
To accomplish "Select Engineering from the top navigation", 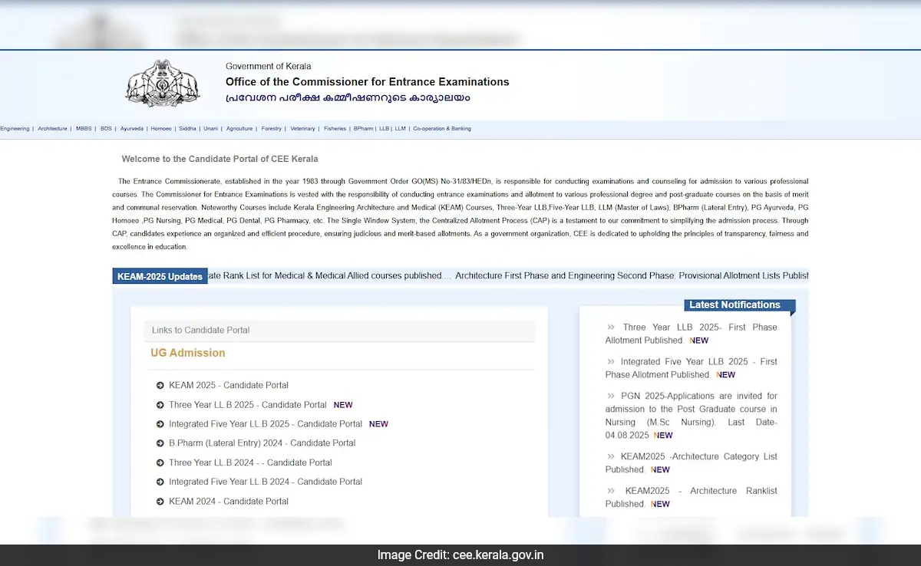I will pyautogui.click(x=15, y=128).
